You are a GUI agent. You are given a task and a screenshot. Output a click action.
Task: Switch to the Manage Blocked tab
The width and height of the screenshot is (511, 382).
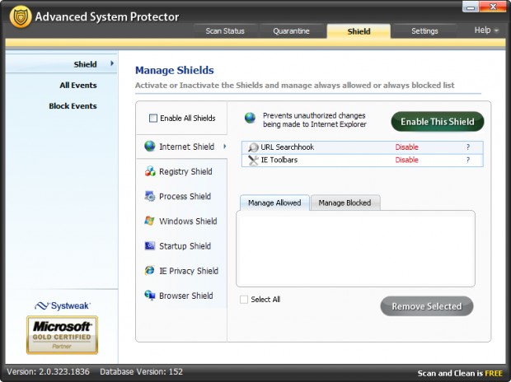(345, 203)
